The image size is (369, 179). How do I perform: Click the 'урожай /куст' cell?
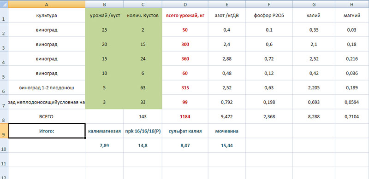[104, 15]
